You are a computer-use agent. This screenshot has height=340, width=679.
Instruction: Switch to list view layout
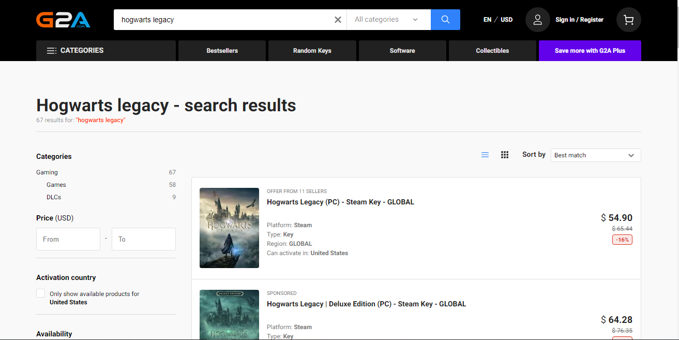485,155
